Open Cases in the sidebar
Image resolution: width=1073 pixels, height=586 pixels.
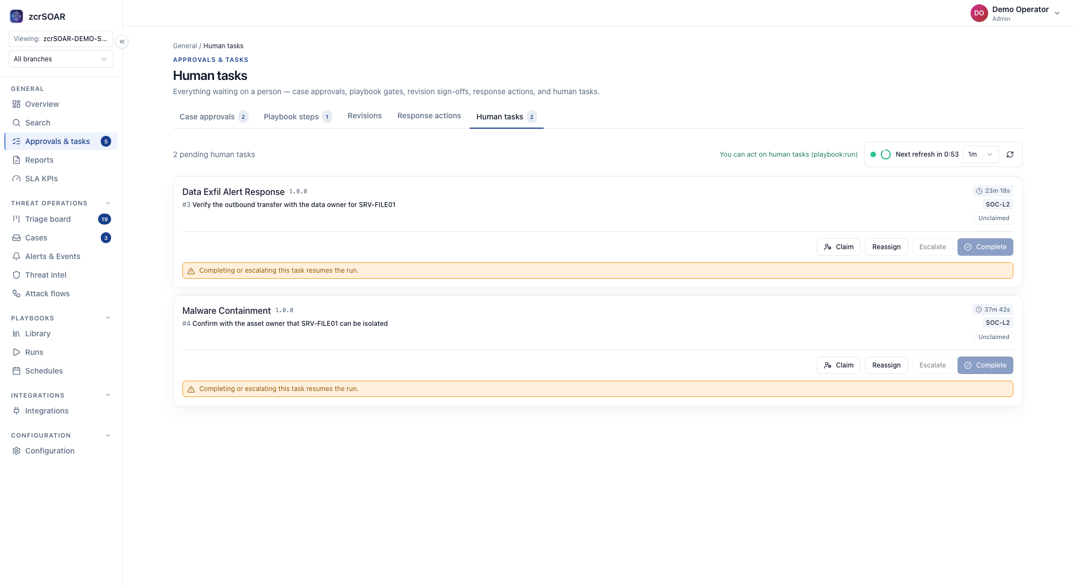click(x=61, y=238)
